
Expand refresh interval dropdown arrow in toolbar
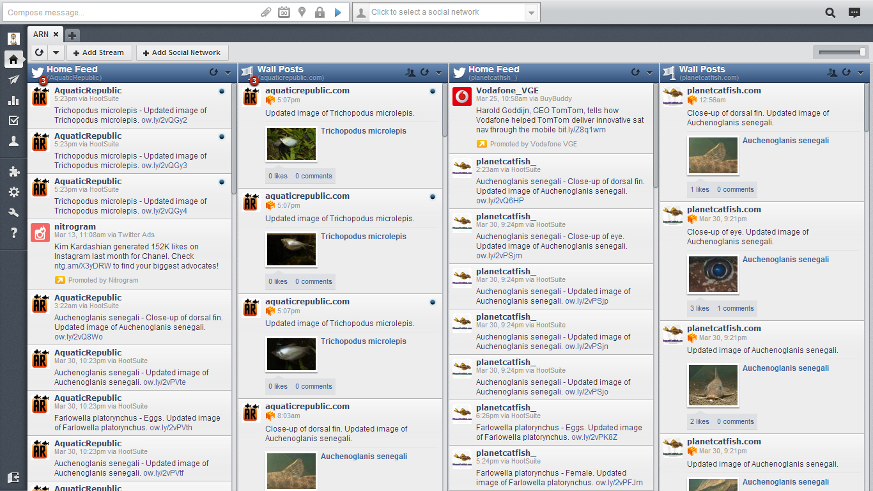point(56,52)
